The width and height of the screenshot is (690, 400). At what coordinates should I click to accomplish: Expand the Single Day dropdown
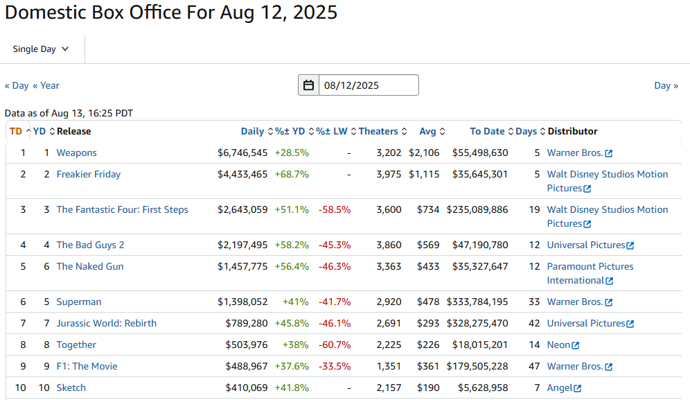[41, 49]
